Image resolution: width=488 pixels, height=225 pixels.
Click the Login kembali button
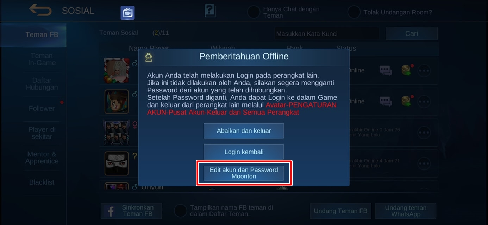pos(244,152)
